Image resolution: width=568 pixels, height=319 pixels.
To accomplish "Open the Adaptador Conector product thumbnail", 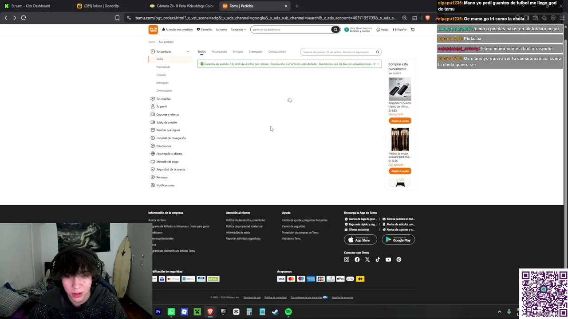I will [400, 89].
